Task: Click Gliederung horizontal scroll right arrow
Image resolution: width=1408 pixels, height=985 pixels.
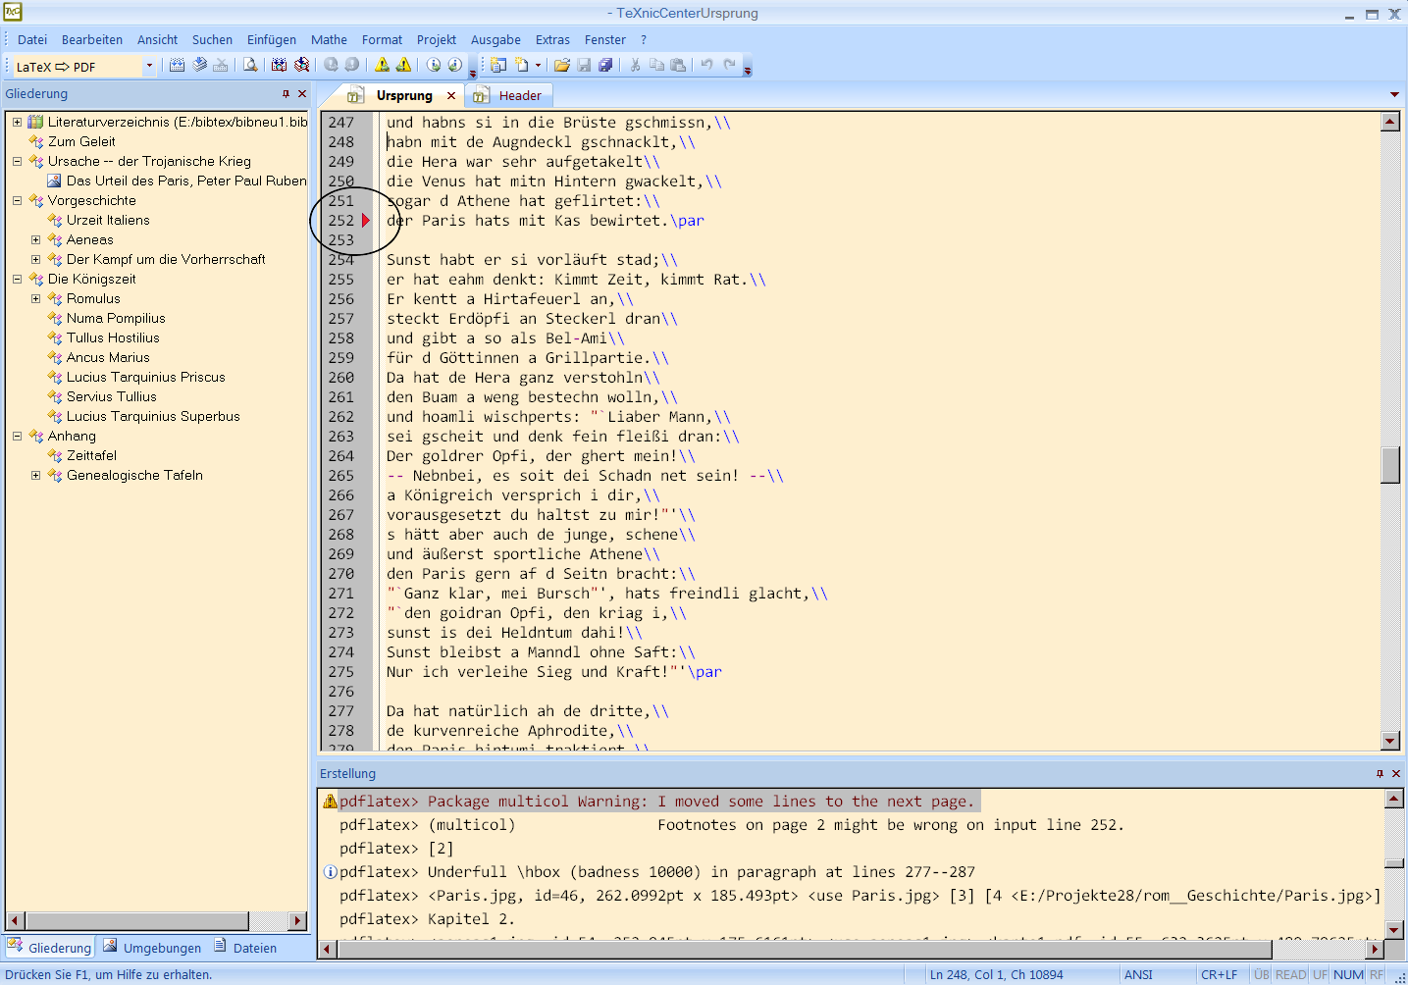Action: [297, 920]
